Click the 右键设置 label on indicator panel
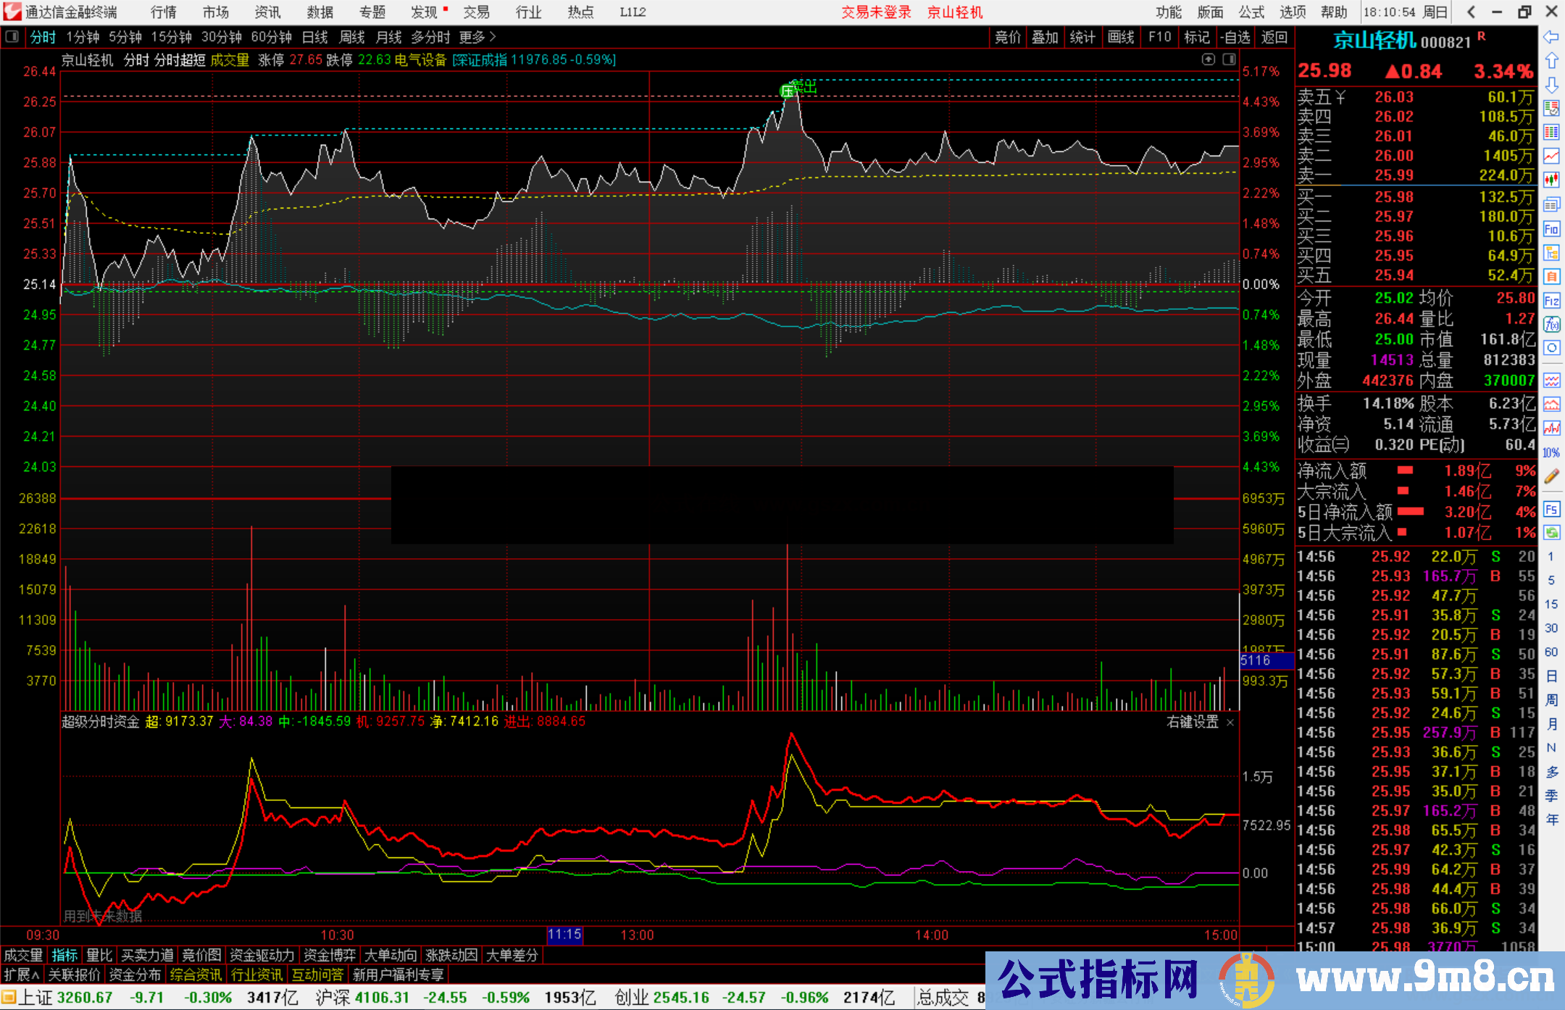 [1193, 722]
